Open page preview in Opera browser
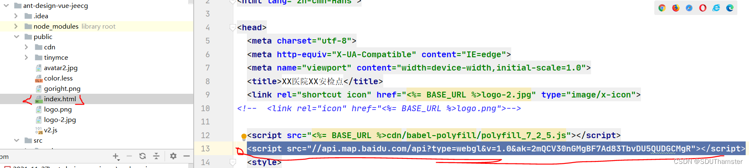Viewport: 749px width, 168px height. [703, 8]
